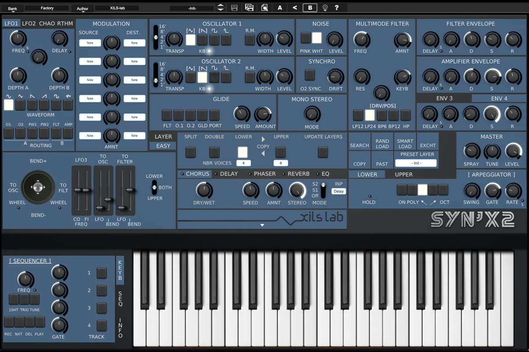The height and width of the screenshot is (352, 529).
Task: Select the LP12 filter type button
Action: [x=358, y=115]
